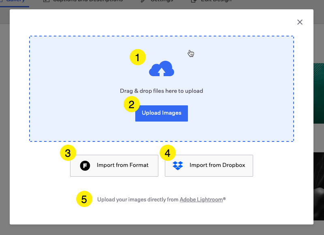324x235 pixels.
Task: Click yellow step marker number 3
Action: click(68, 153)
